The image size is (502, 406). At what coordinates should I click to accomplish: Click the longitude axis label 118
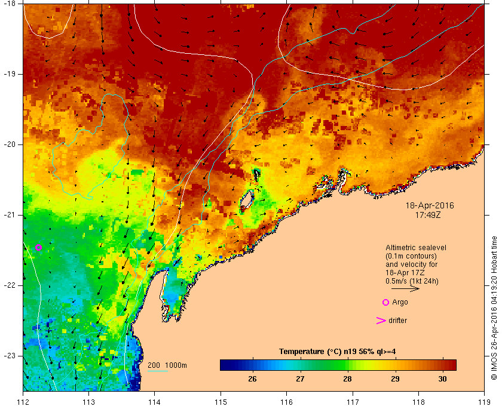[418, 402]
